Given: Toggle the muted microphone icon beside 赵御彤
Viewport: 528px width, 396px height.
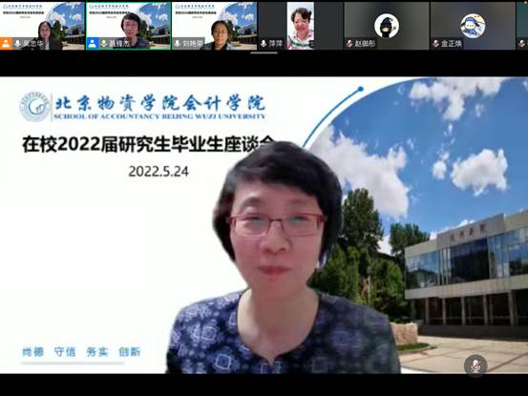Looking at the screenshot, I should pos(349,44).
